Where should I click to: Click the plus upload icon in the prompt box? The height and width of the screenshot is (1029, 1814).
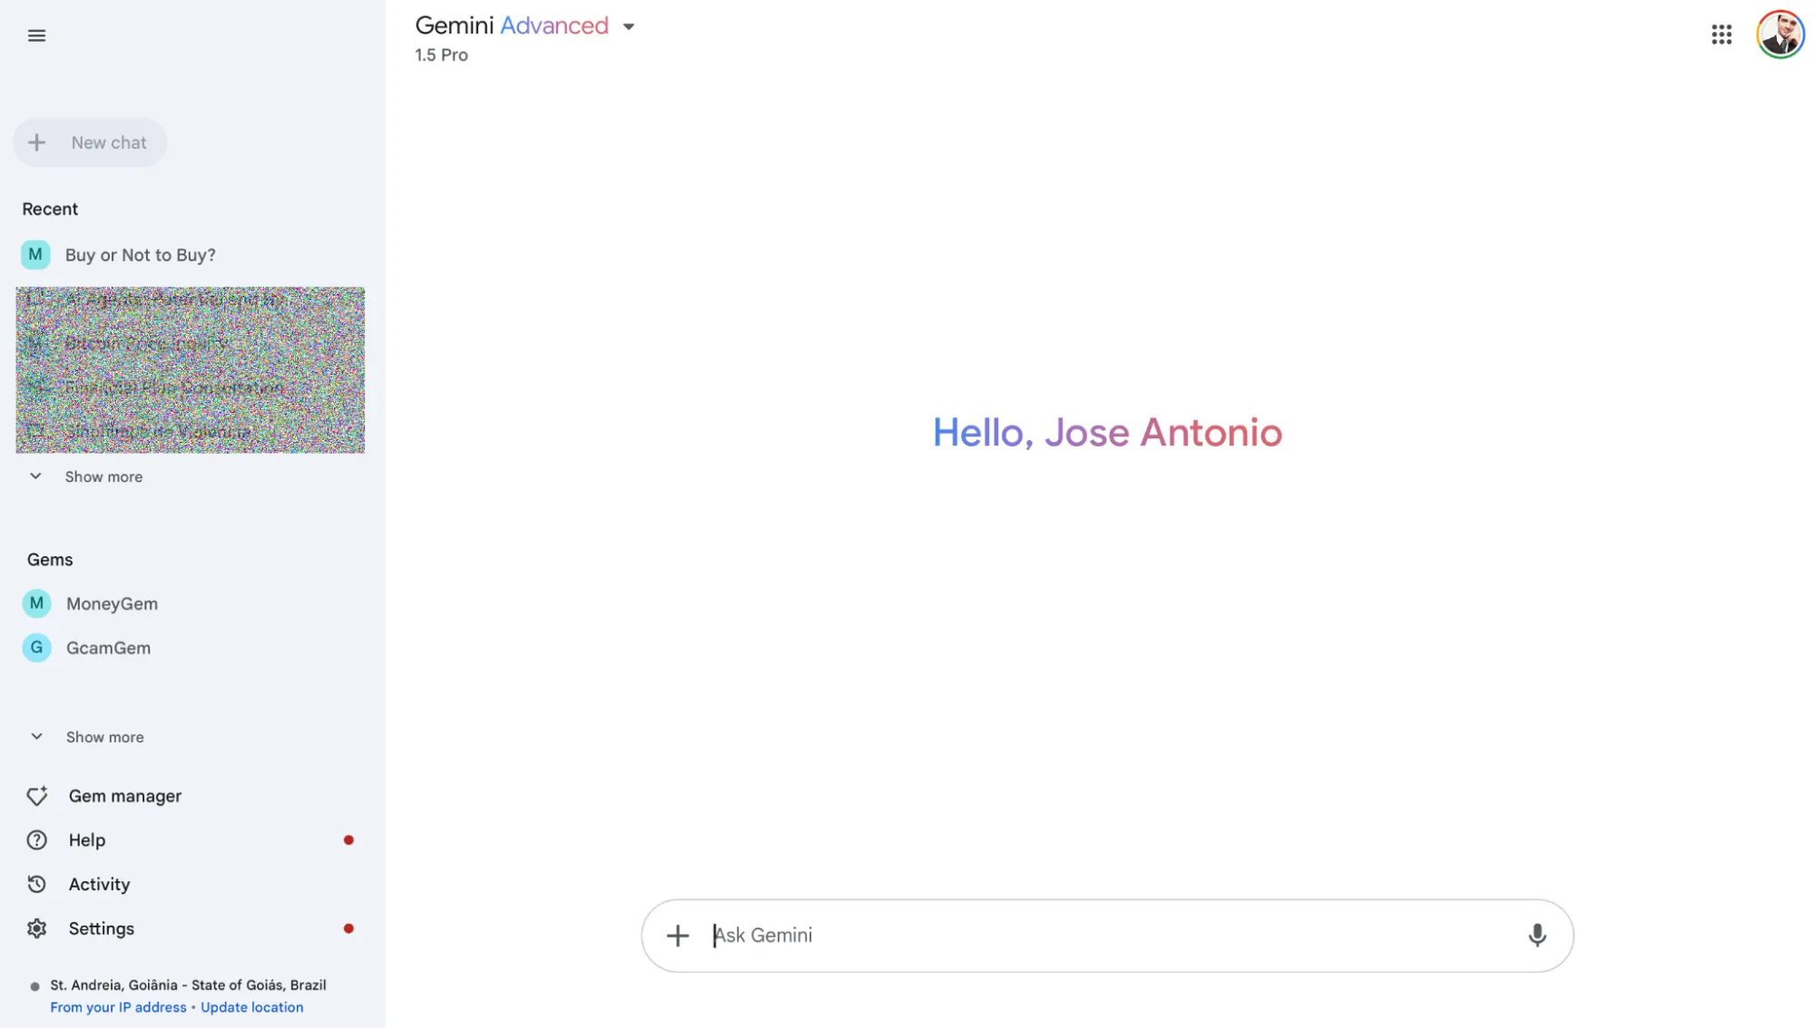coord(677,935)
